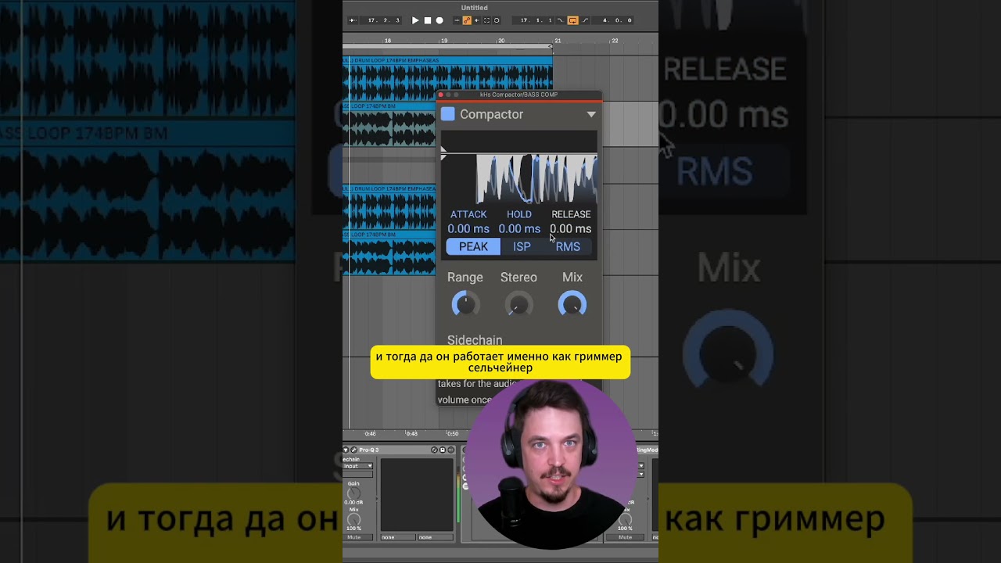Open the Input dropdown in Pro-Q 3
This screenshot has height=563, width=1001.
pyautogui.click(x=357, y=466)
